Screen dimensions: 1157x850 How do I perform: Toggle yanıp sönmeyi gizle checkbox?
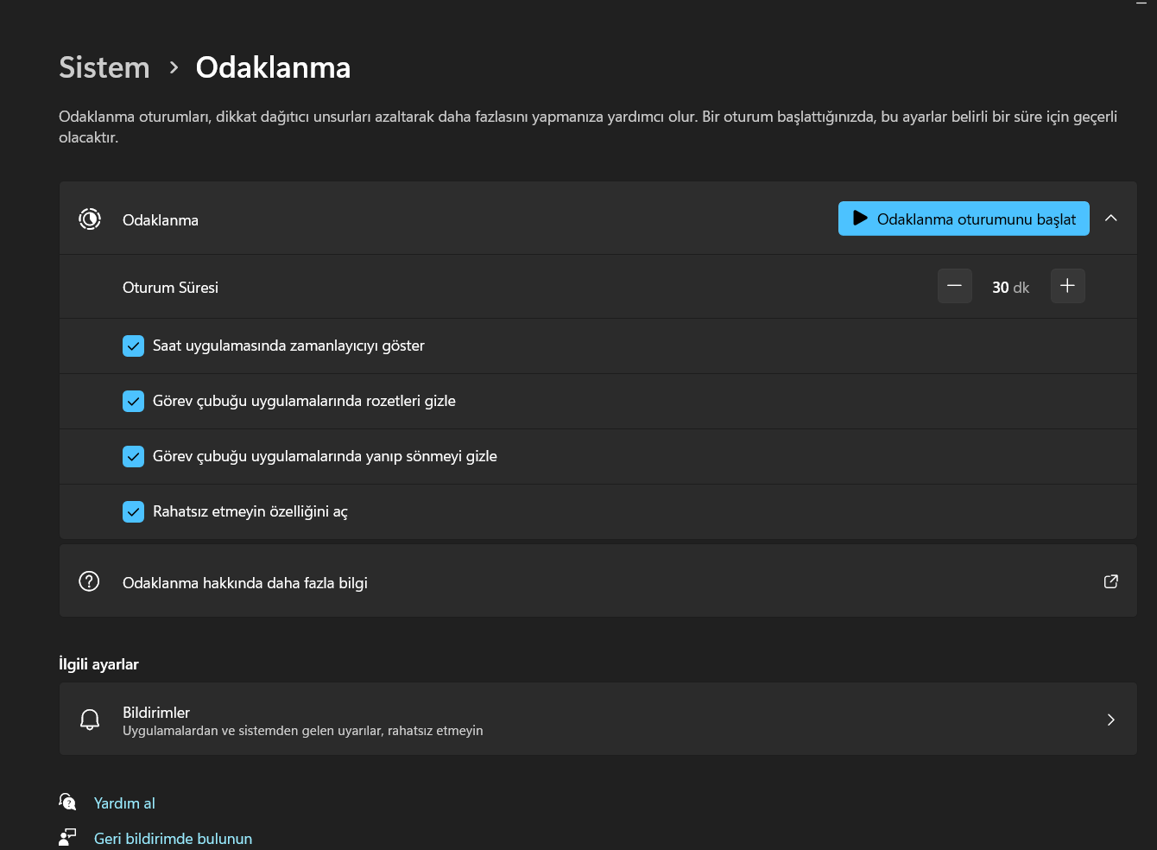pyautogui.click(x=133, y=456)
